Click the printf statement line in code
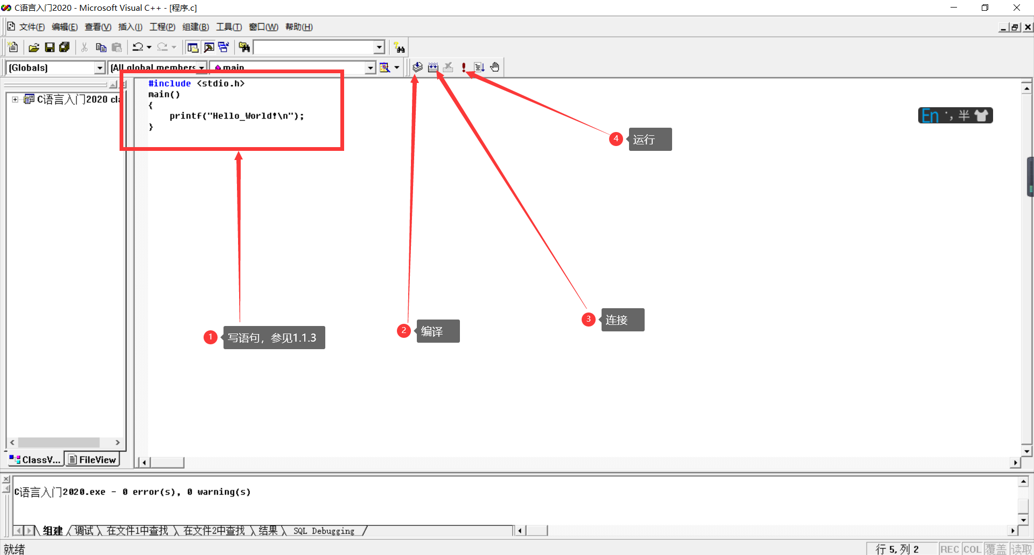The height and width of the screenshot is (555, 1034). coord(237,116)
